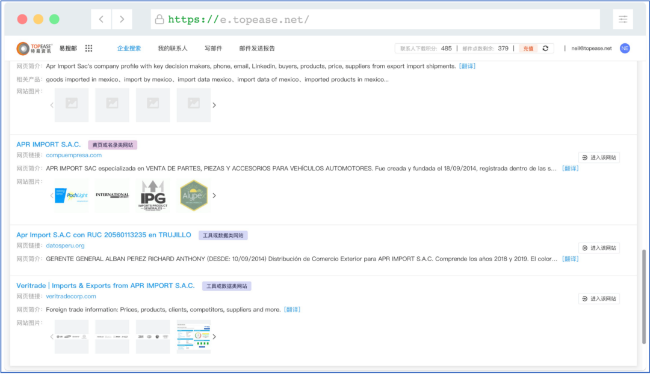
Task: Open the Alype hexagon thumbnail
Action: tap(194, 196)
